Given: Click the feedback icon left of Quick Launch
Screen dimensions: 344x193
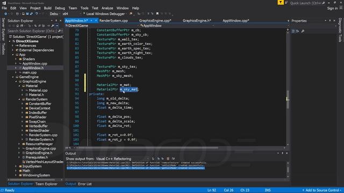Looking at the screenshot, I should 286,3.
